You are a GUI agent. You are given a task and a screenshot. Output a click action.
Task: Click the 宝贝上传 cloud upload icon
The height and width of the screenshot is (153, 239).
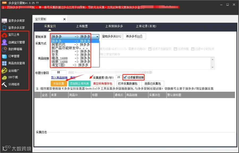click(4, 35)
